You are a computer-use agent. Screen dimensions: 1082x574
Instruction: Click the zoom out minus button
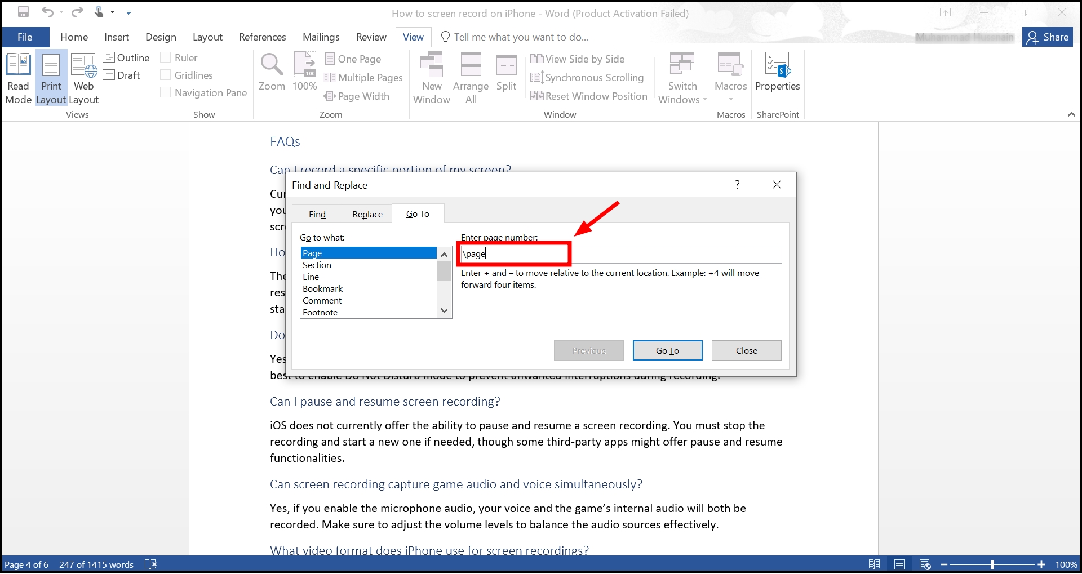[944, 564]
